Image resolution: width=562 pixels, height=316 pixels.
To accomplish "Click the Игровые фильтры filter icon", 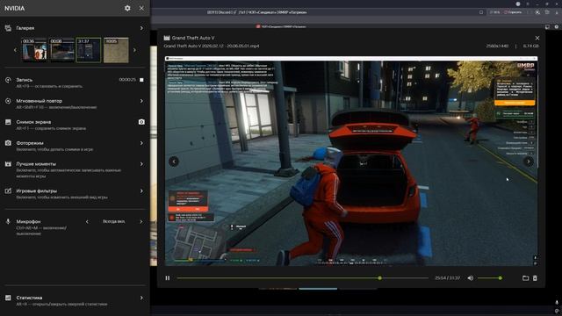I will (x=8, y=191).
